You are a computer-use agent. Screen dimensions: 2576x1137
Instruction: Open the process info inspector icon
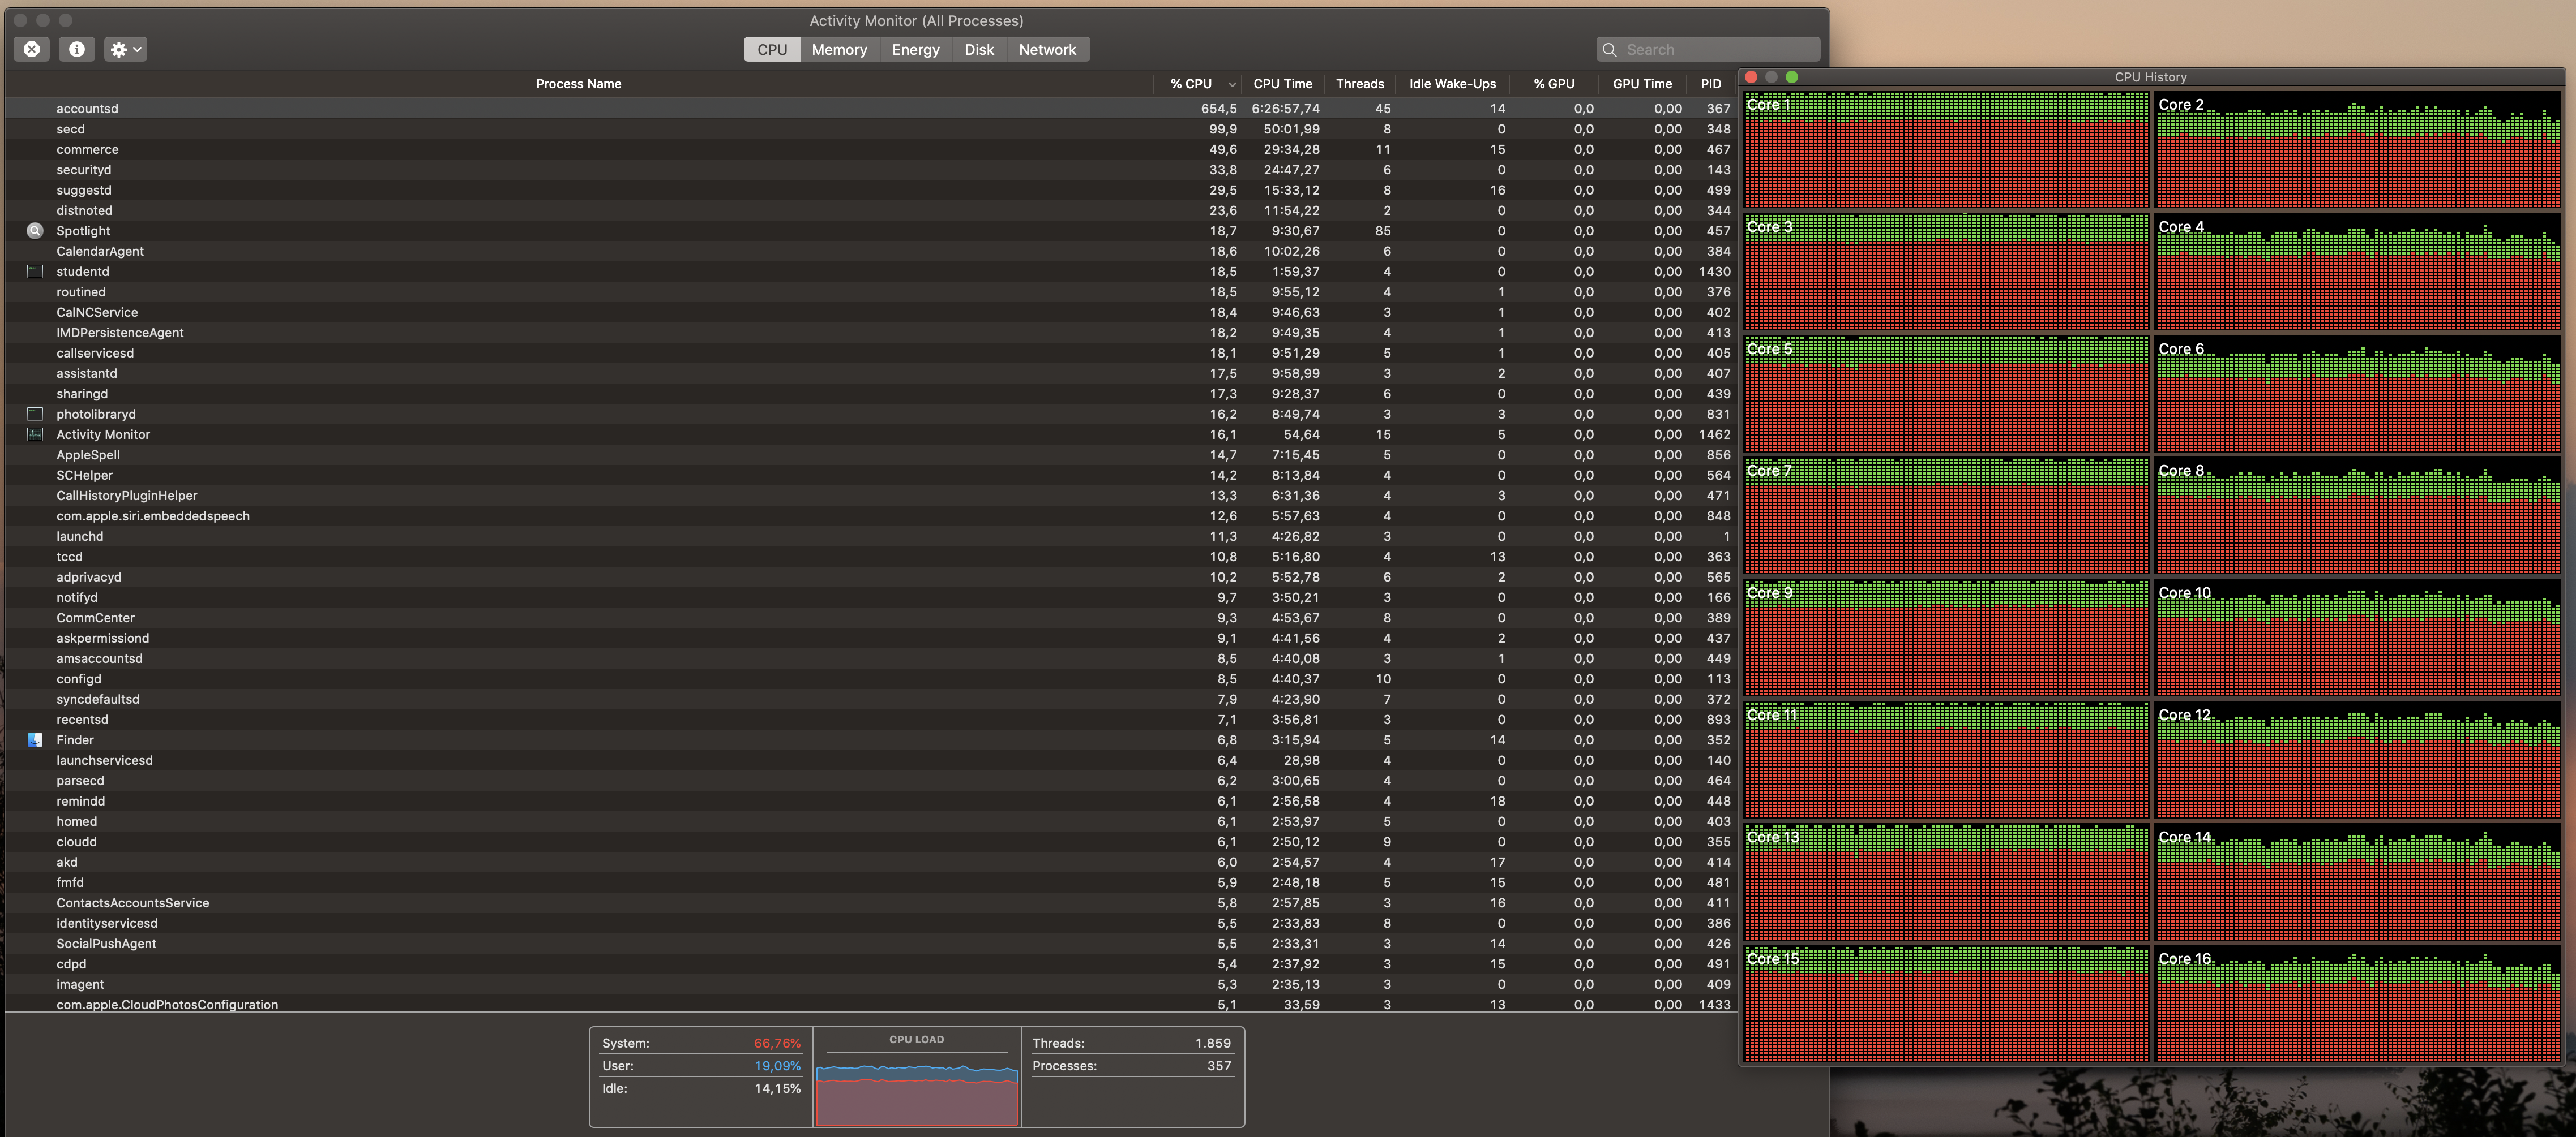pyautogui.click(x=77, y=49)
